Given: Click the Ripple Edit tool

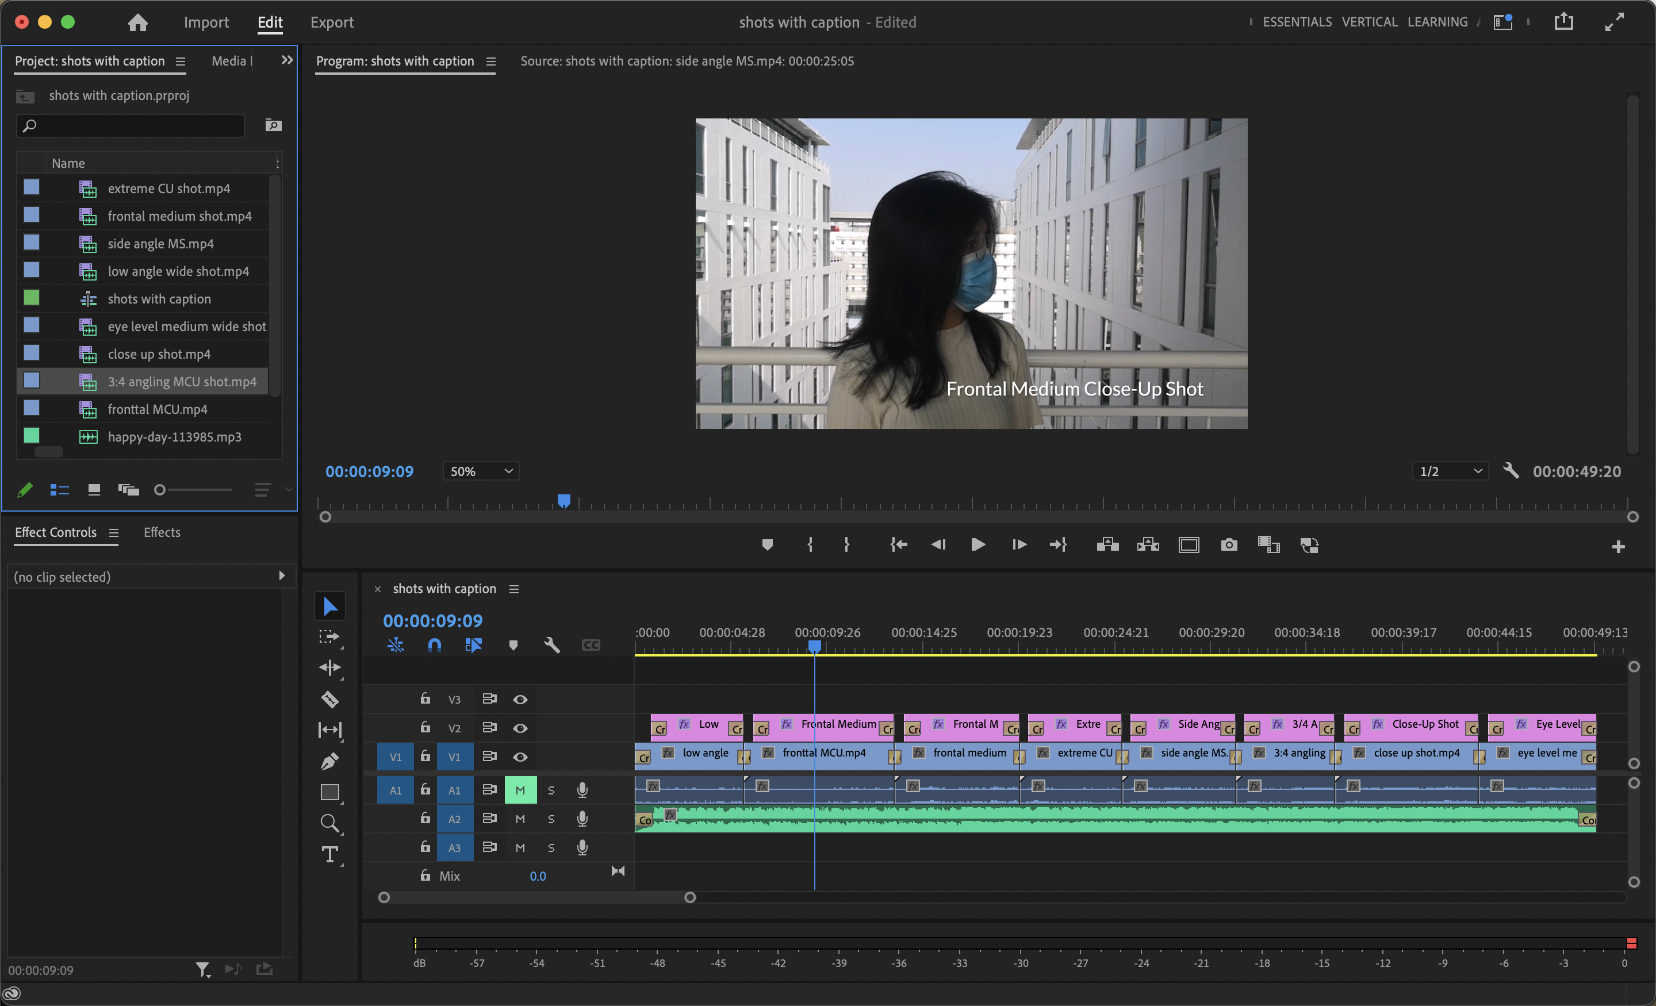Looking at the screenshot, I should click(329, 667).
